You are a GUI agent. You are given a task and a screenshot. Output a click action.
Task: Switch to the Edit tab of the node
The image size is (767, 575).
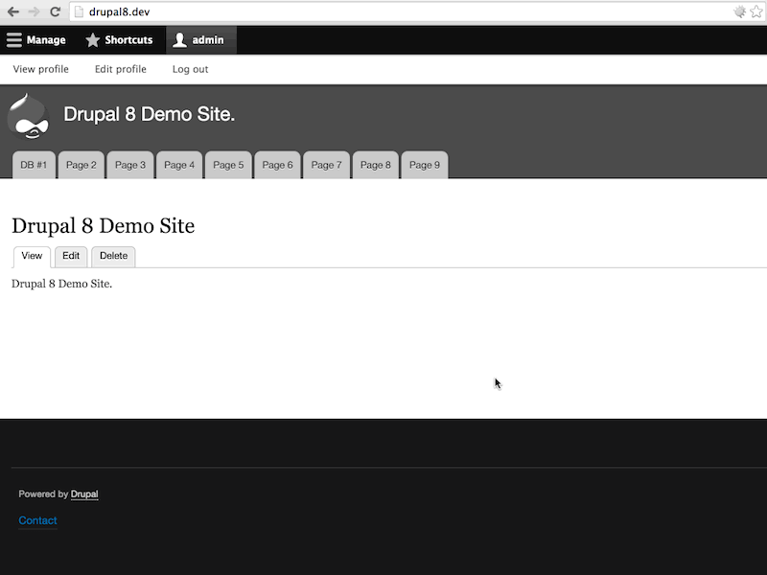pos(70,256)
